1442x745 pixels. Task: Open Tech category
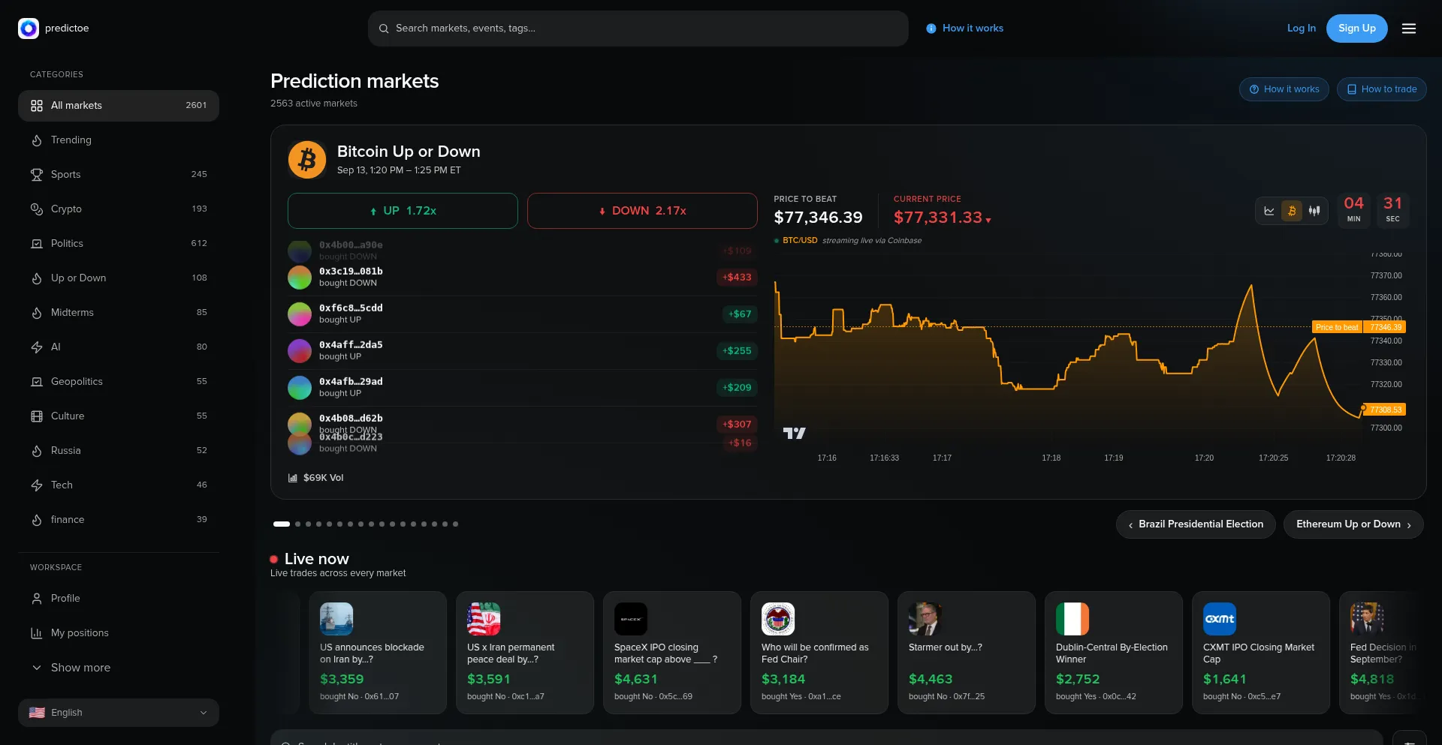pos(119,485)
